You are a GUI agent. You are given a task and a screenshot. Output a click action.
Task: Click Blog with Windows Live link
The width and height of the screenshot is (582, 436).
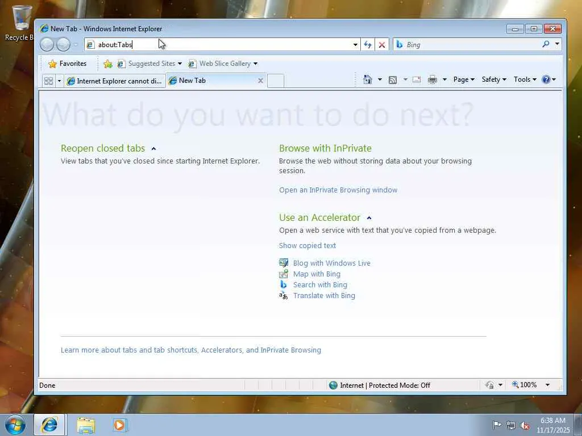332,263
